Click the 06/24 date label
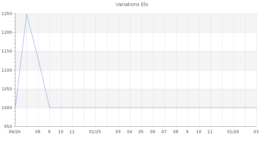Image resolution: width=264 pixels, height=150 pixels. [15, 132]
